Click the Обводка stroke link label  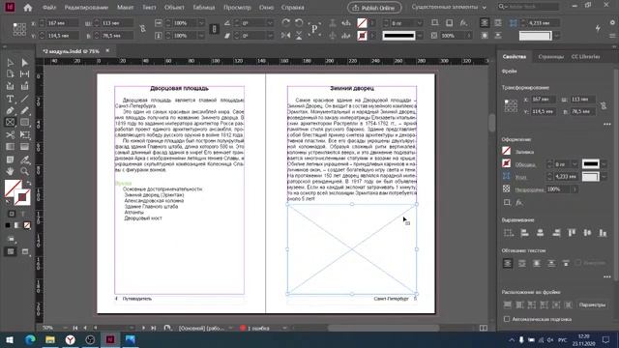coord(525,164)
